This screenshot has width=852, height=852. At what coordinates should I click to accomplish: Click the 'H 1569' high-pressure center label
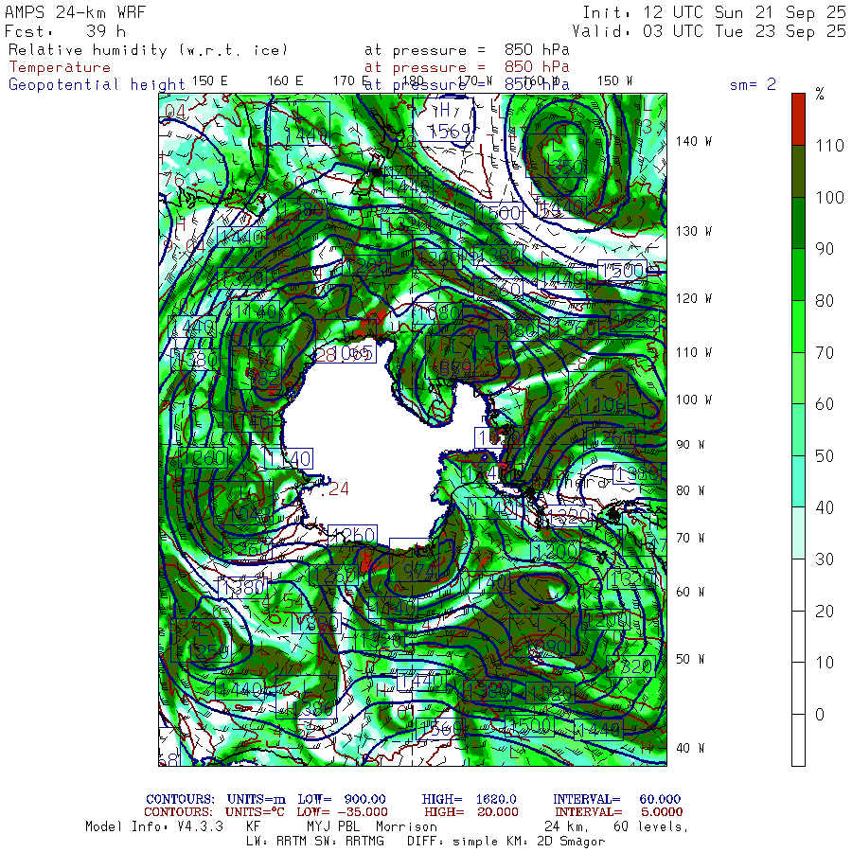point(444,120)
